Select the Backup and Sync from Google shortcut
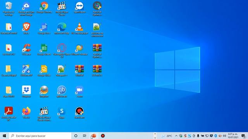The image size is (248, 139). coord(26,8)
